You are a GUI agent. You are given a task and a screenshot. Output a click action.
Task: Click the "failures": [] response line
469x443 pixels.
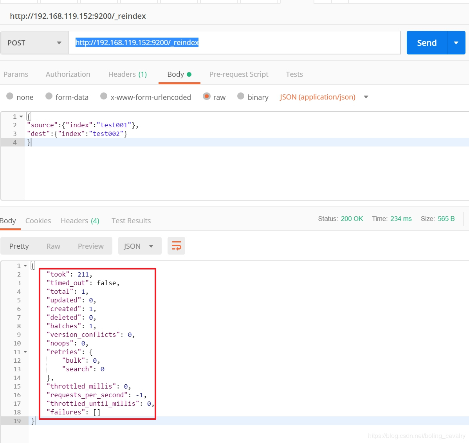tap(73, 412)
